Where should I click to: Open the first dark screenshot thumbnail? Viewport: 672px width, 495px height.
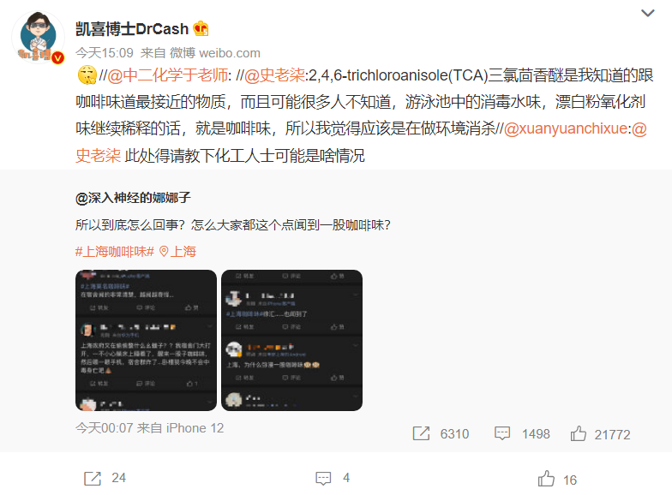pyautogui.click(x=146, y=341)
